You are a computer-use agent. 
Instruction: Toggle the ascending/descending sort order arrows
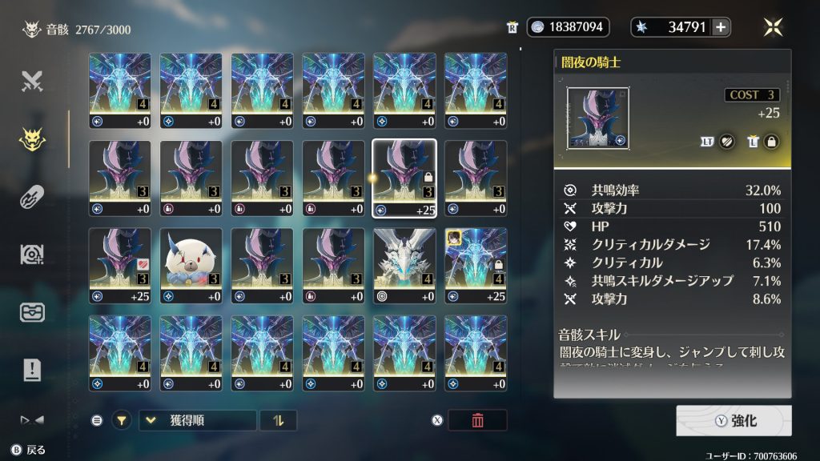pos(278,420)
